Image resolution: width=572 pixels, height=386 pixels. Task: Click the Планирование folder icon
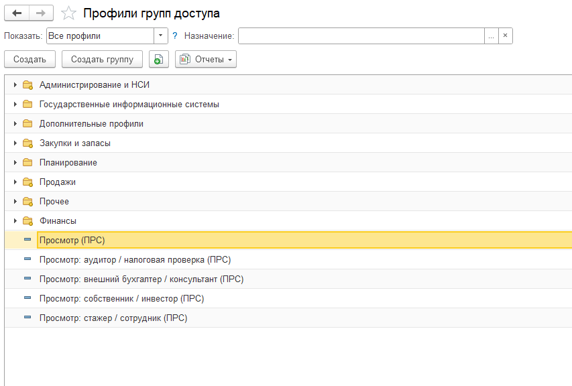(x=27, y=163)
